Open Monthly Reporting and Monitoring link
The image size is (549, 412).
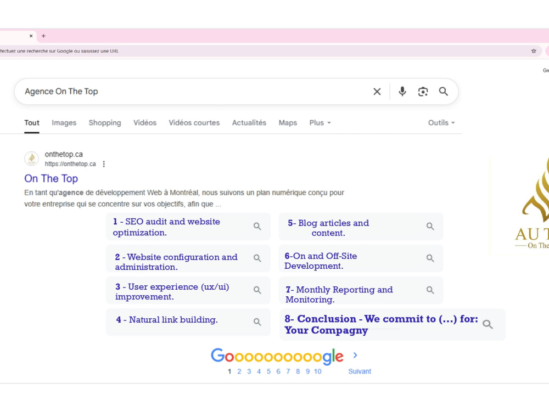[339, 295]
